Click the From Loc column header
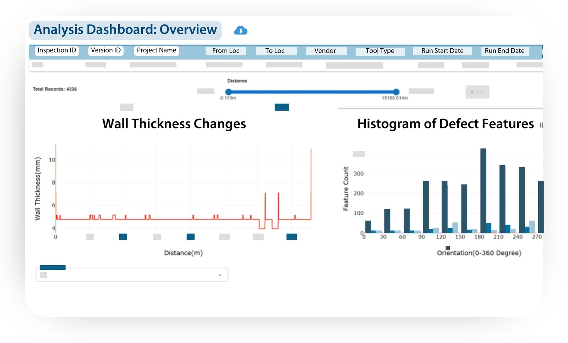 226,51
